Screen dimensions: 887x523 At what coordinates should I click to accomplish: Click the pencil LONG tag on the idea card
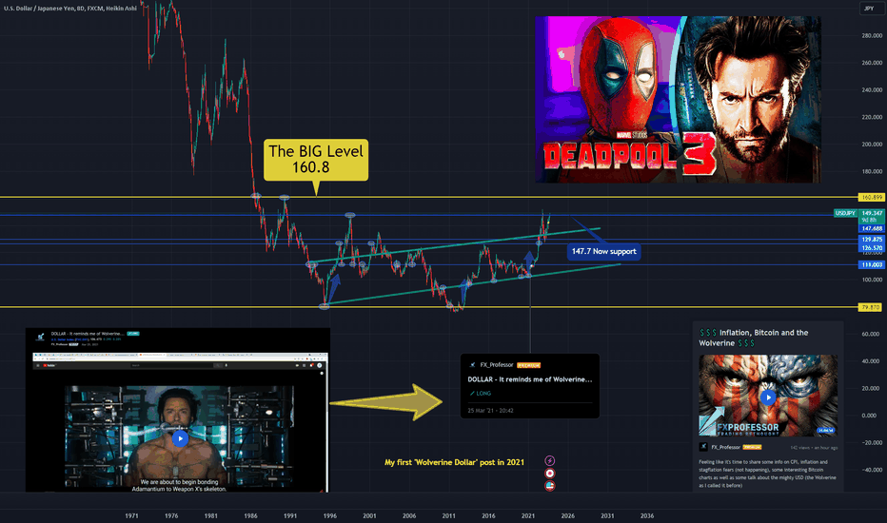click(481, 393)
